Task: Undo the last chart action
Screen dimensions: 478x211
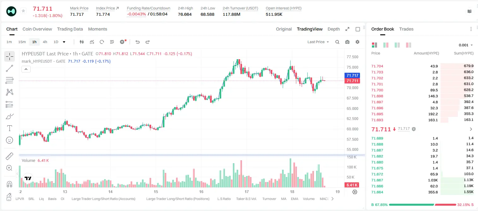Action: point(137,42)
